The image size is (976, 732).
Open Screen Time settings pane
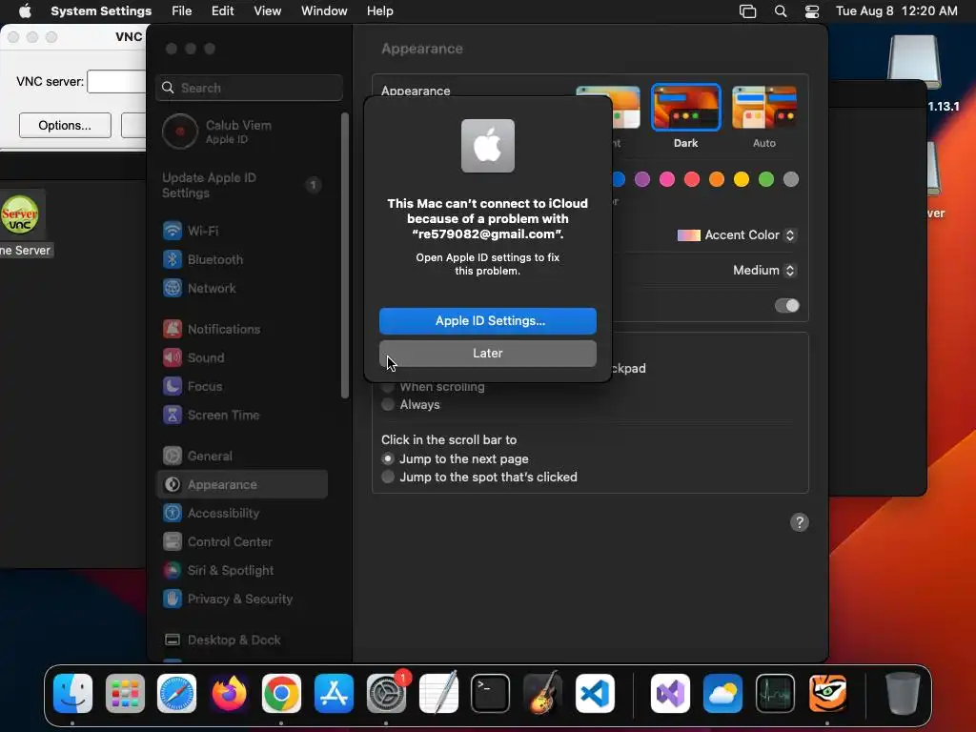point(242,416)
